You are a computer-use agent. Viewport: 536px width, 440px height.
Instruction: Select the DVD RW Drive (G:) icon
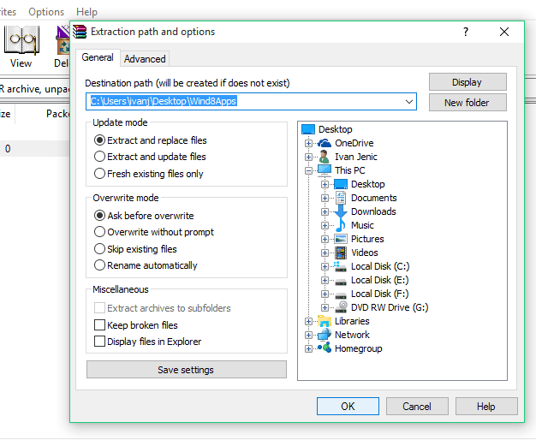[341, 307]
